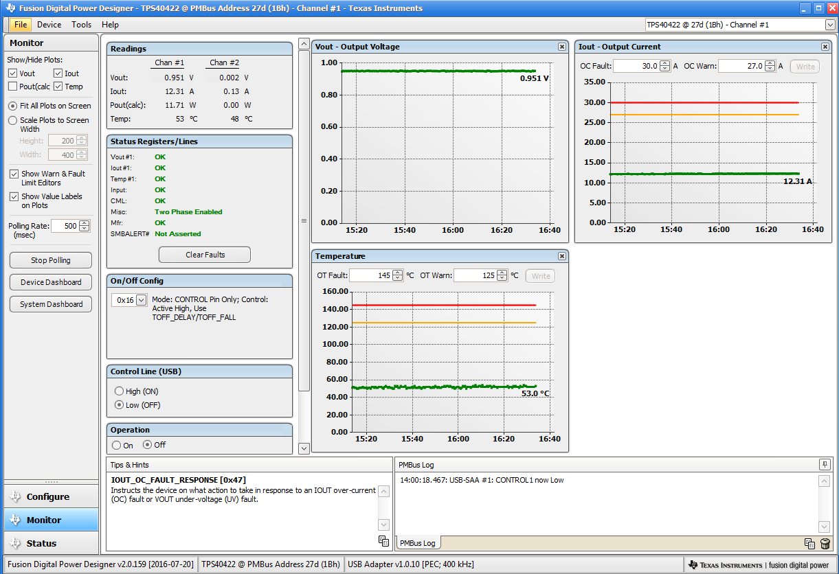Viewport: 839px width, 574px height.
Task: Click Write in the Temperature plot panel
Action: pyautogui.click(x=541, y=276)
